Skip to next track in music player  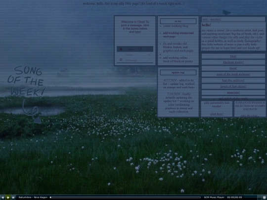(x=13, y=198)
